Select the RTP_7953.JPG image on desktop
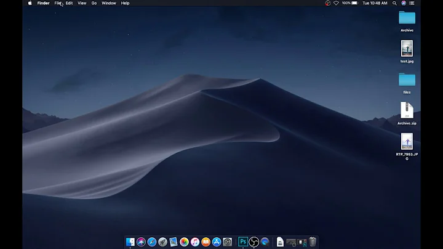 (x=407, y=141)
